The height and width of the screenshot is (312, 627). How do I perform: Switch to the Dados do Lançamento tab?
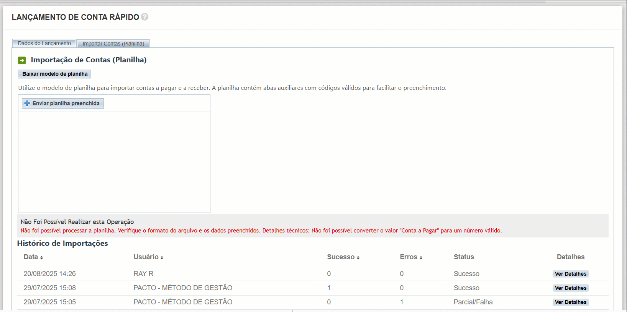pyautogui.click(x=44, y=44)
